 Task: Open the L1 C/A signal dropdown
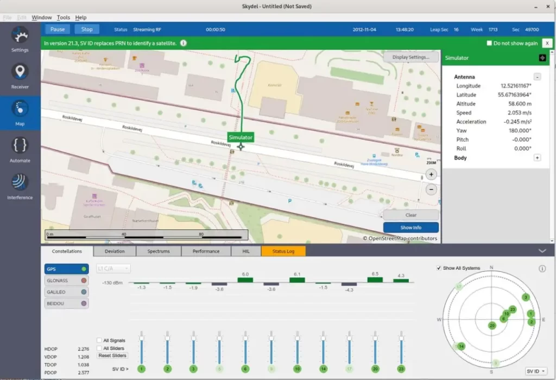113,268
